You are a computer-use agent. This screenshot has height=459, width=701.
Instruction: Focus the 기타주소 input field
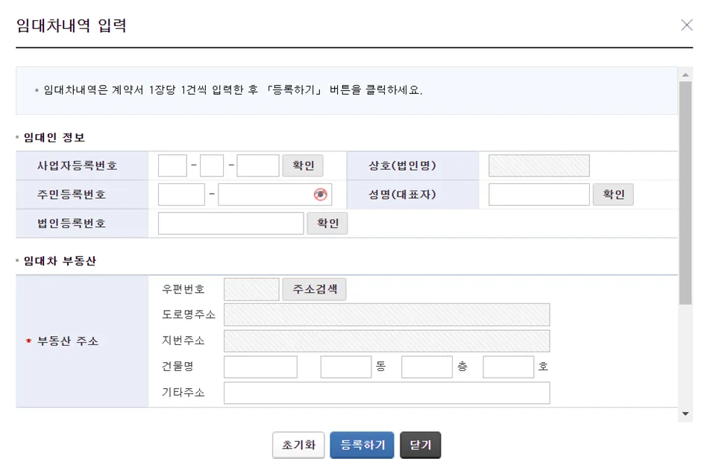point(387,393)
